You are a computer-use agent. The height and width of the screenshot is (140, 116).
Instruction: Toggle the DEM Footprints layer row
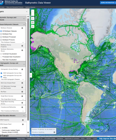coord(13,120)
